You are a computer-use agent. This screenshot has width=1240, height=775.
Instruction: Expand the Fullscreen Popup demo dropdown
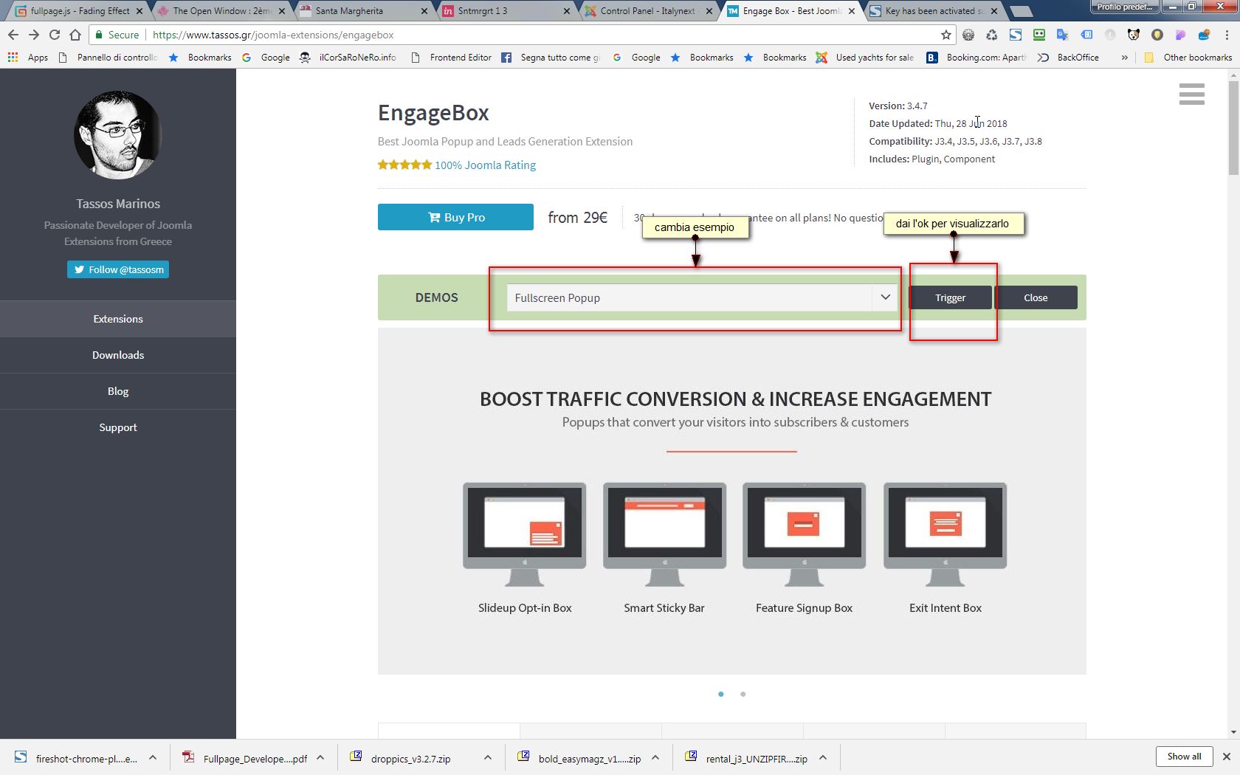(702, 297)
